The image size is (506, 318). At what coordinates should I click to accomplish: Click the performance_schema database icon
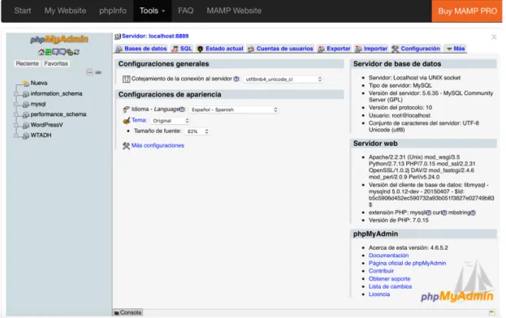pos(26,114)
